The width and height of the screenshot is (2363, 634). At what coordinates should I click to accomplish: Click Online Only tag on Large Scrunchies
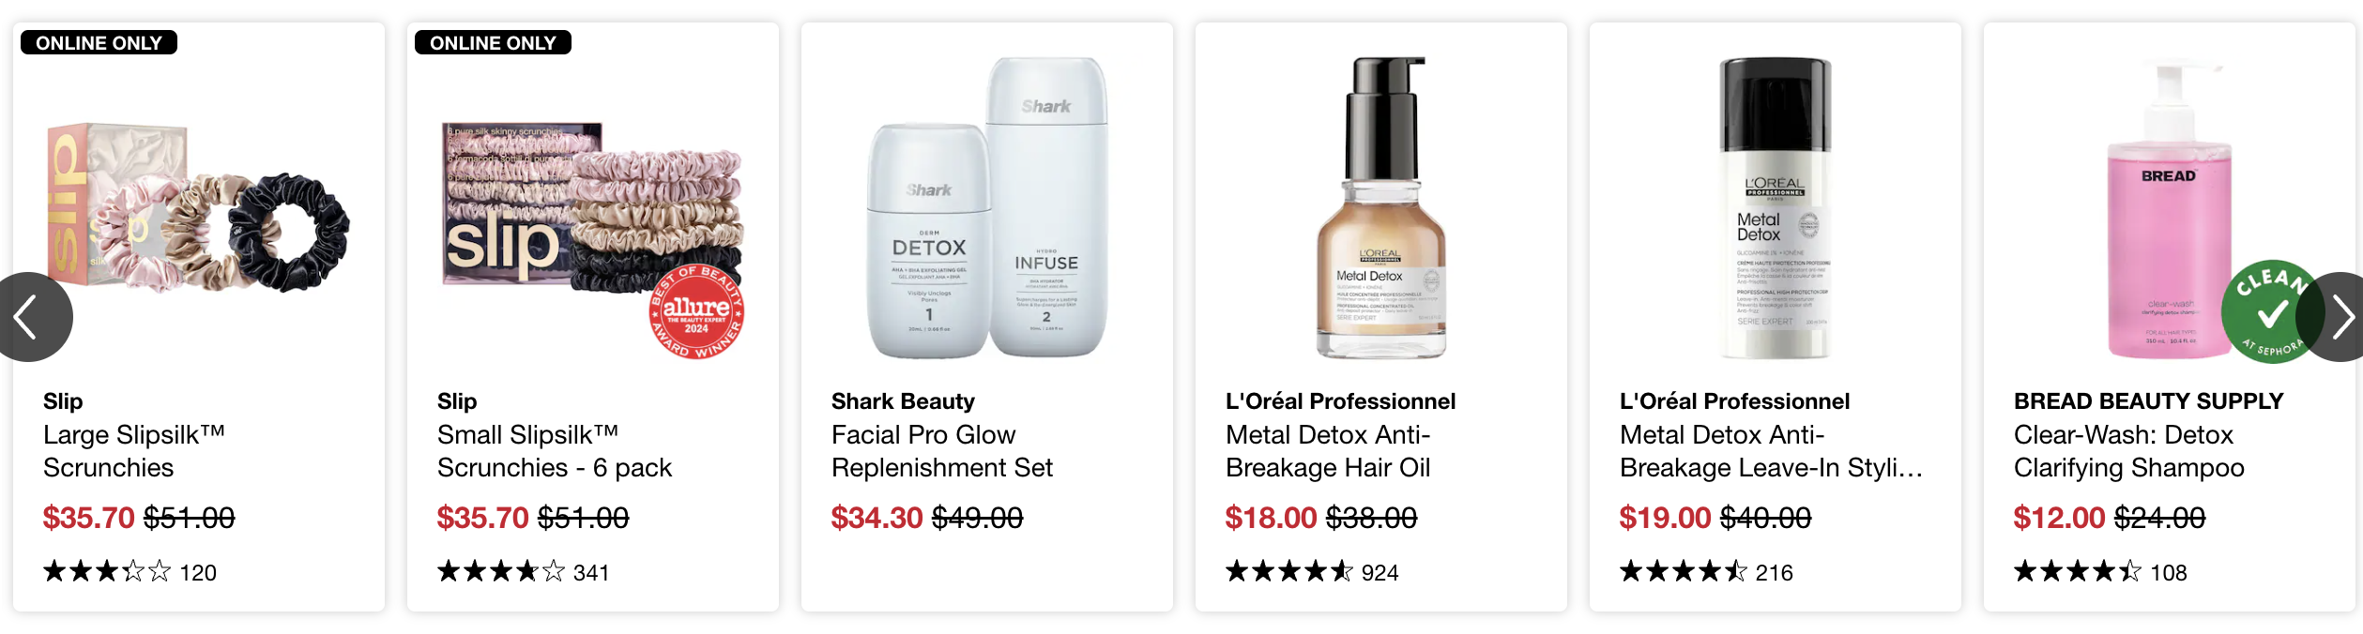pos(99,43)
